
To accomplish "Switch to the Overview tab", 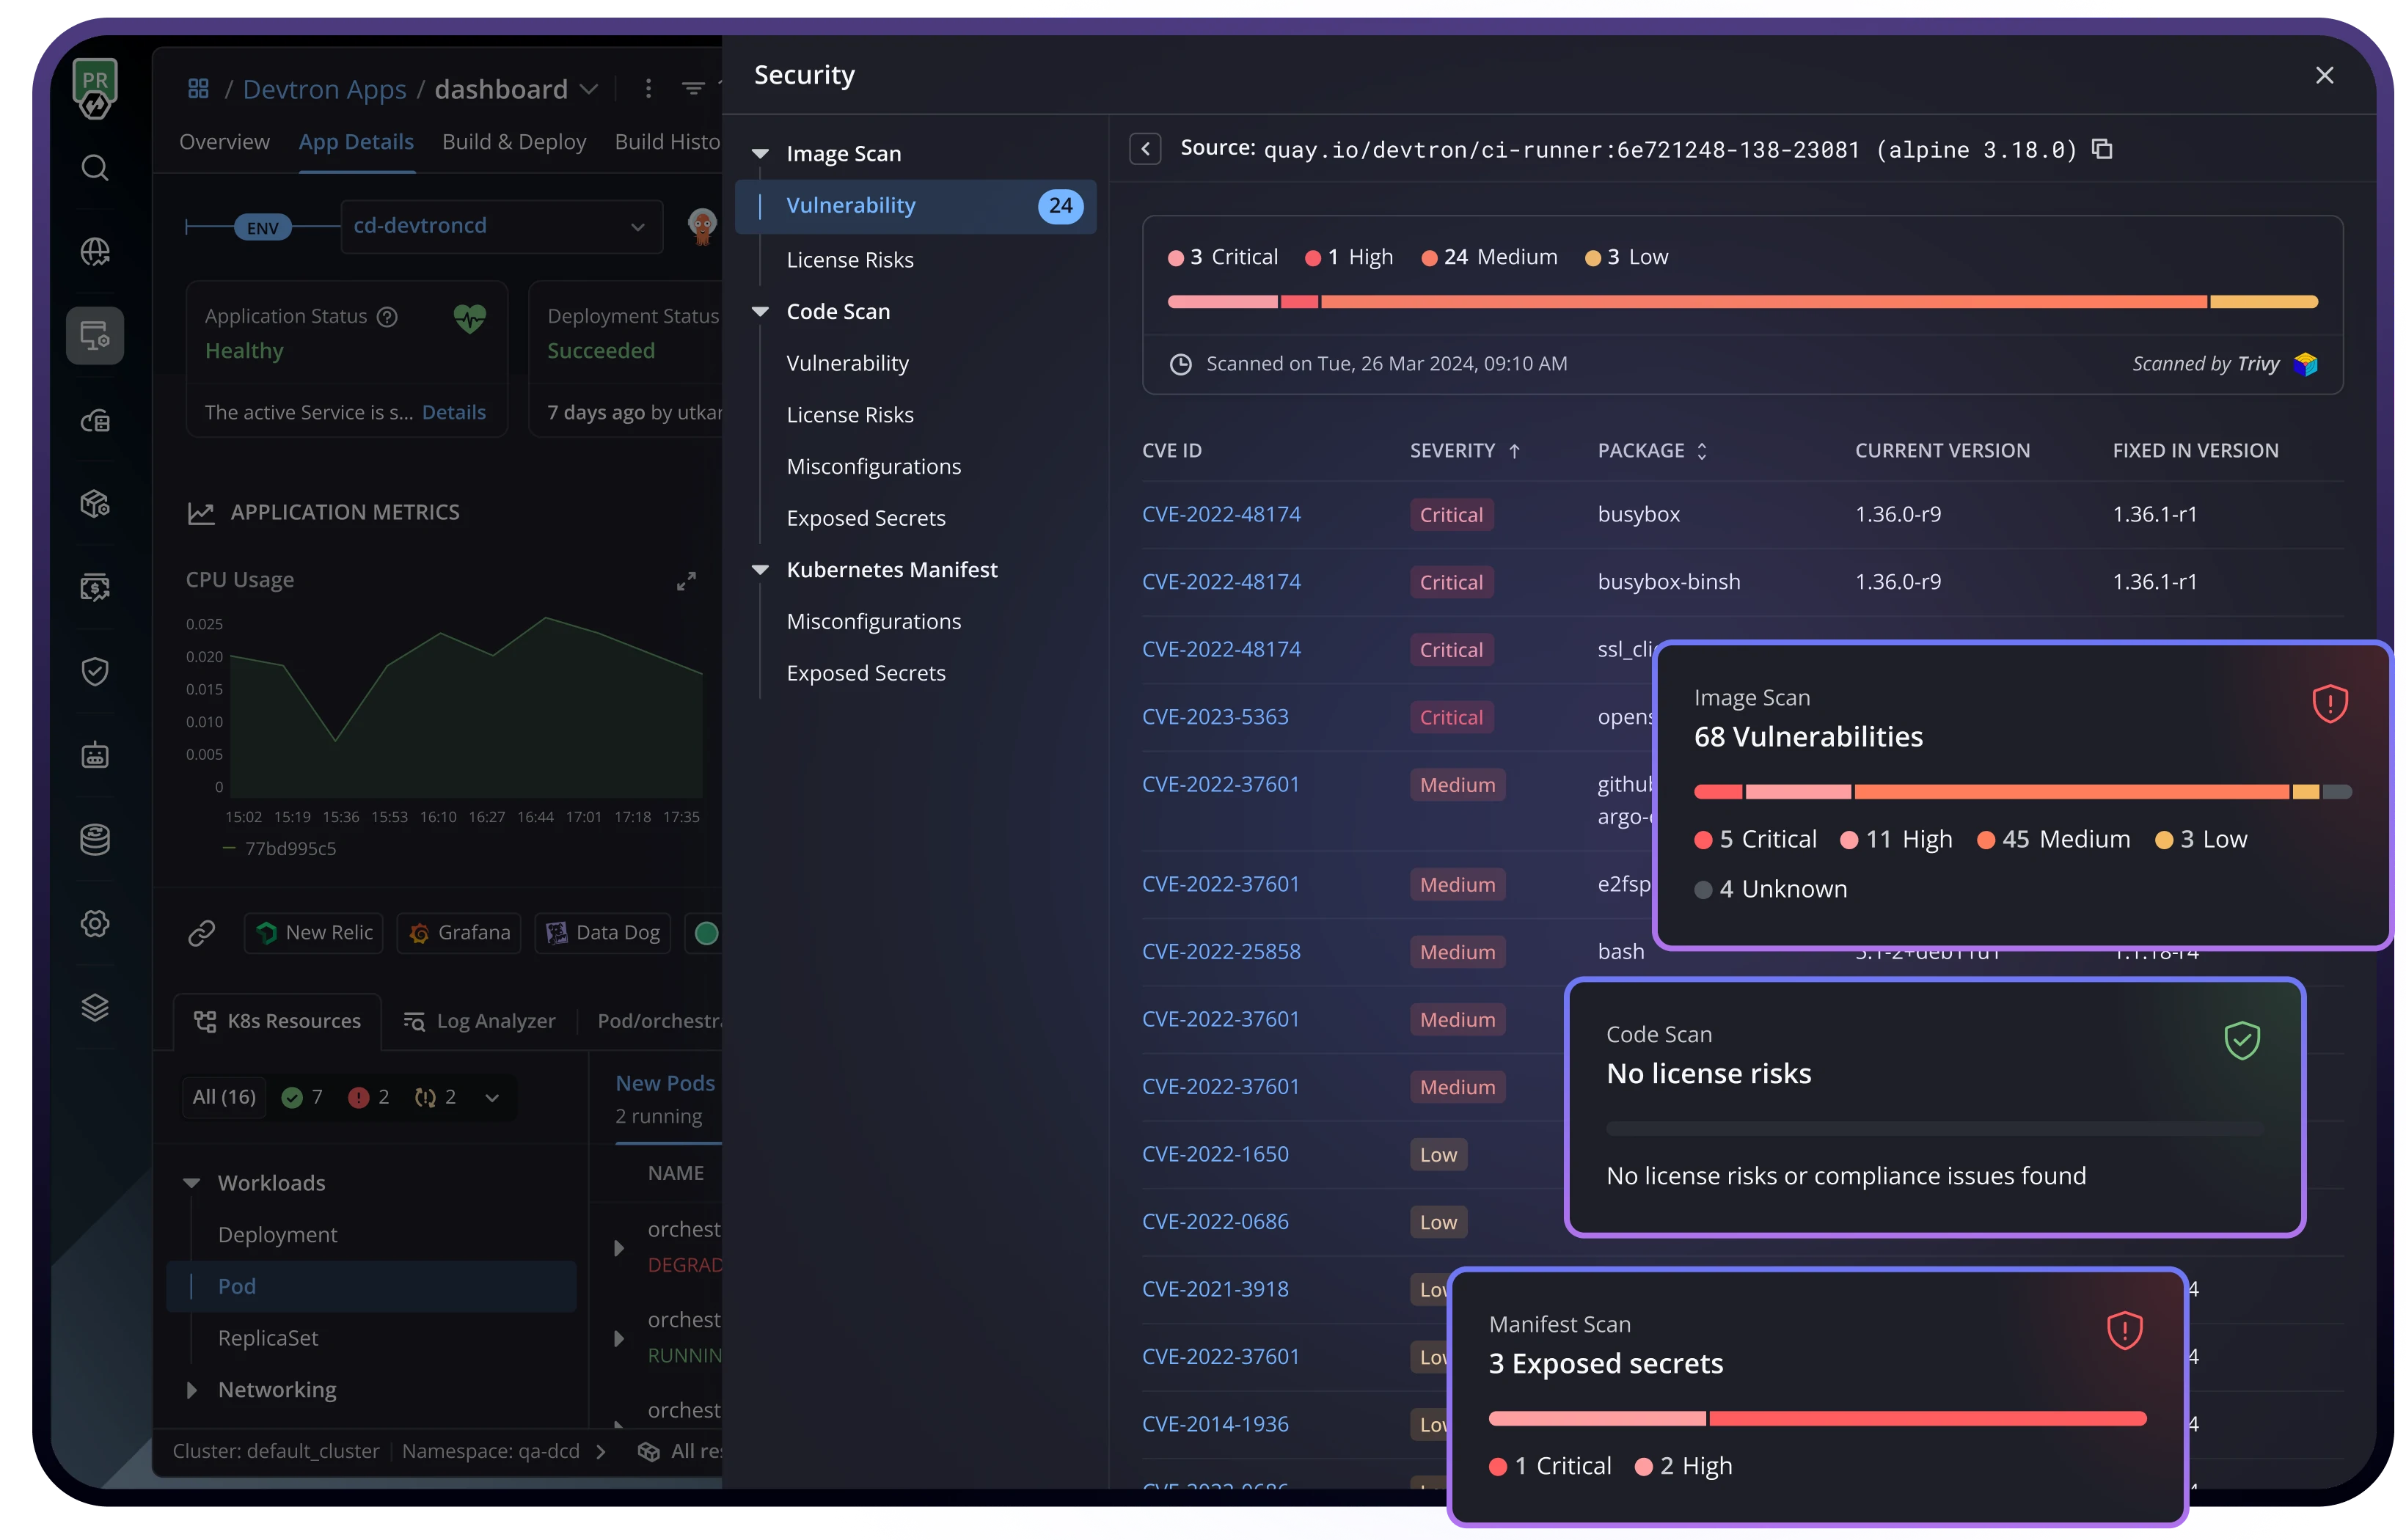I will click(x=224, y=142).
